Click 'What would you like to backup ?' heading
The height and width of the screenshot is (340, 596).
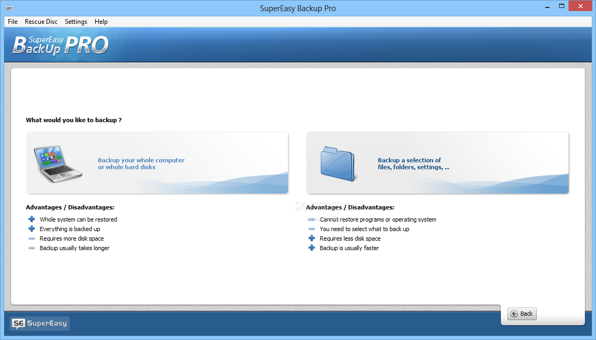coord(74,120)
